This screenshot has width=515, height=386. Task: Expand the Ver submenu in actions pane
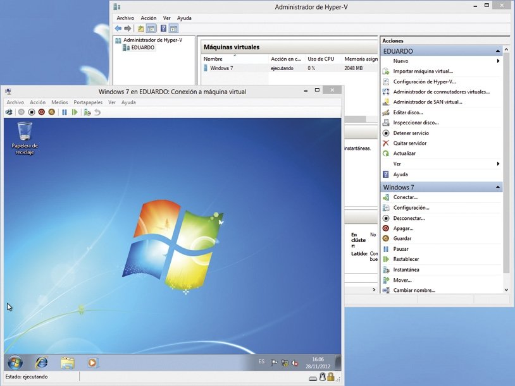coord(498,164)
